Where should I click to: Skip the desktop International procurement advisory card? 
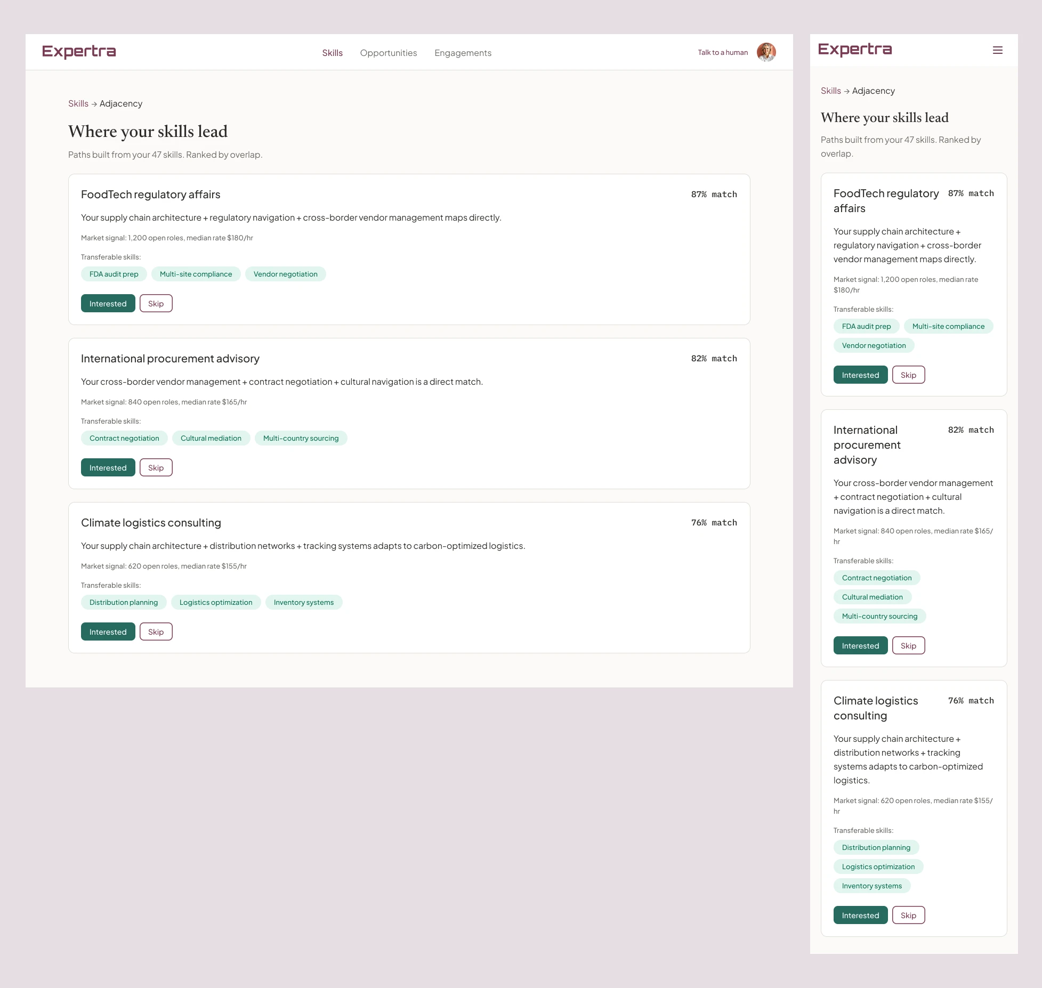(x=156, y=468)
